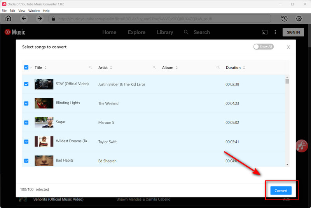This screenshot has height=208, width=311.
Task: Click the red add-music floating button
Action: tap(302, 146)
